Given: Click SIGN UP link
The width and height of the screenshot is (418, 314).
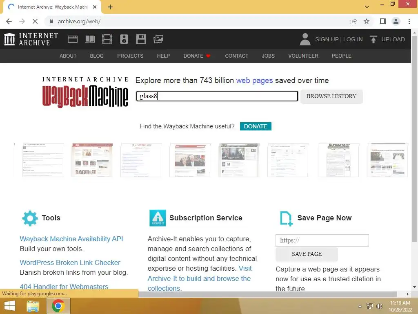Looking at the screenshot, I should (327, 39).
